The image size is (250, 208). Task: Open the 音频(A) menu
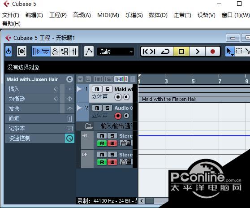pyautogui.click(x=82, y=15)
